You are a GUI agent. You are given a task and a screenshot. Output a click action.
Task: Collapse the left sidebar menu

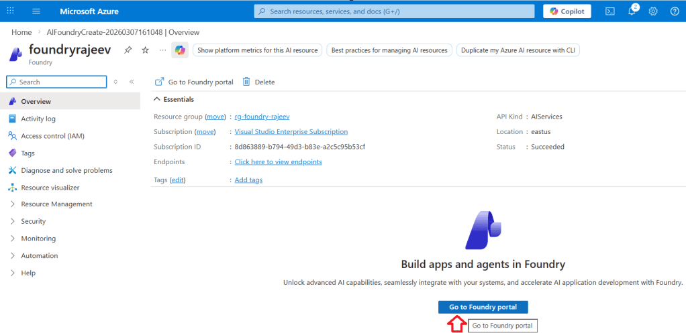pyautogui.click(x=132, y=82)
